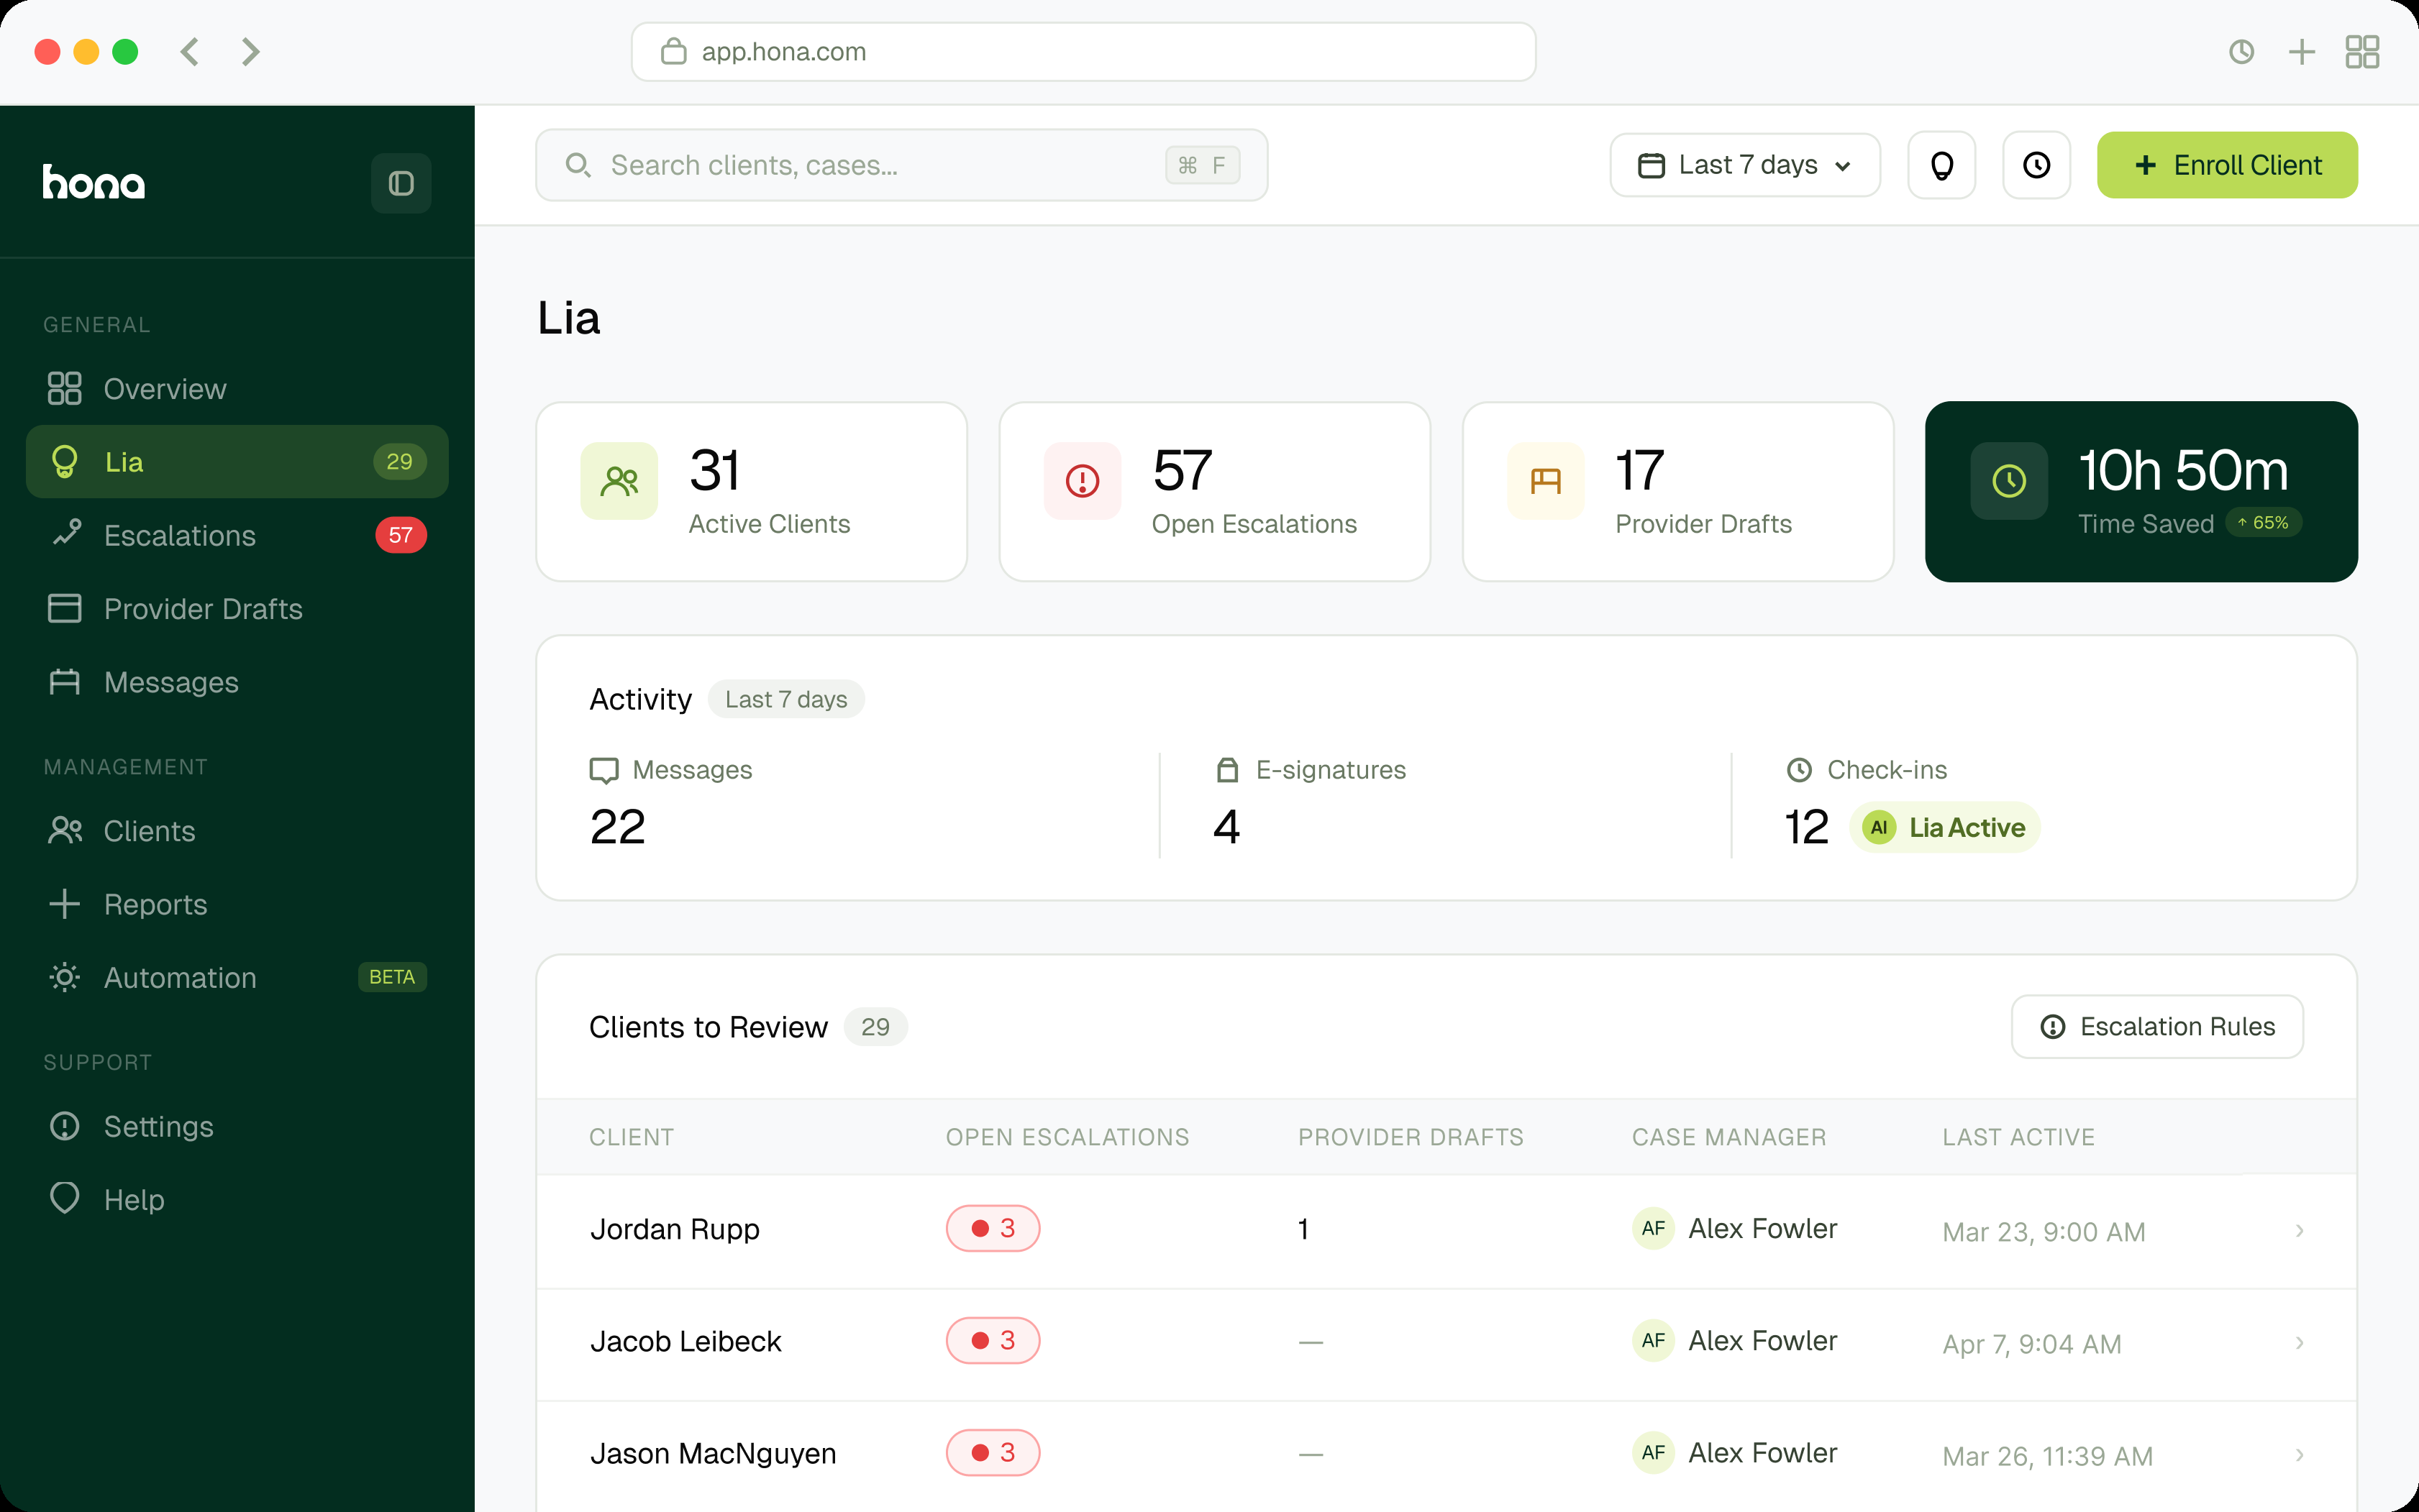This screenshot has height=1512, width=2419.
Task: Click the E-signatures icon in Activity
Action: [x=1228, y=770]
